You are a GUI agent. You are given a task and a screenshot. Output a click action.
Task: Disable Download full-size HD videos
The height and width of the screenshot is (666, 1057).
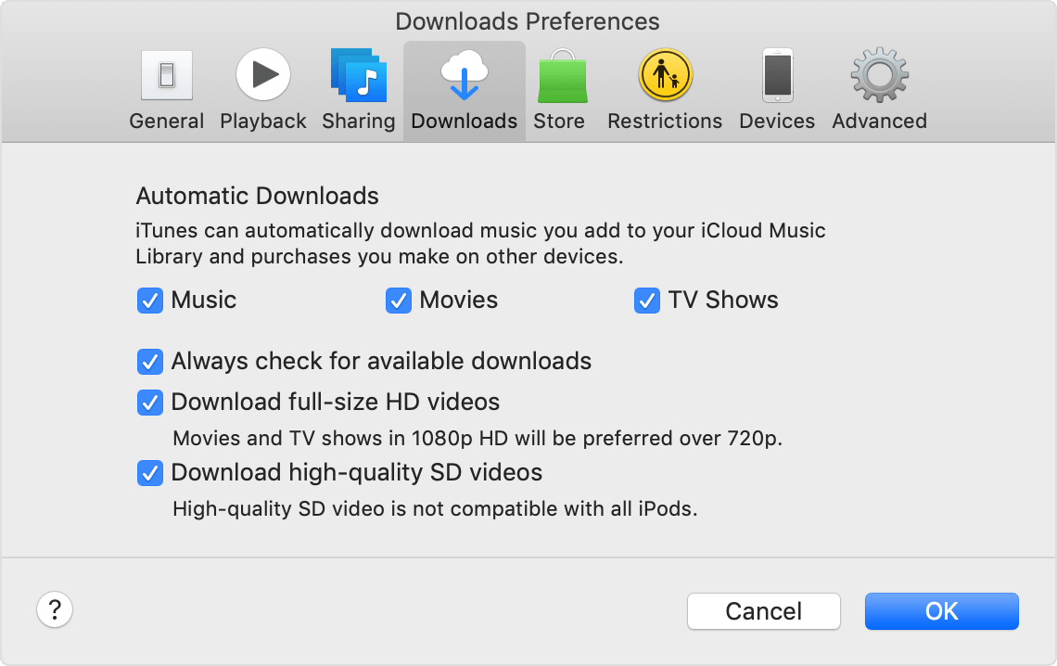(x=149, y=403)
